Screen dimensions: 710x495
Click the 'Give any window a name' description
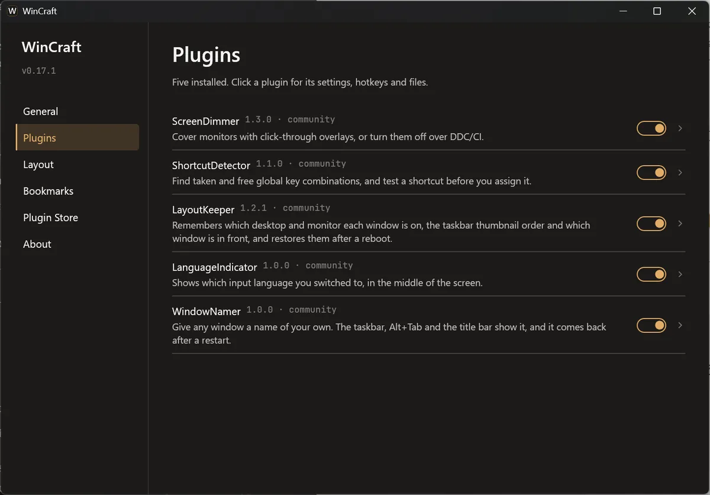pyautogui.click(x=389, y=334)
